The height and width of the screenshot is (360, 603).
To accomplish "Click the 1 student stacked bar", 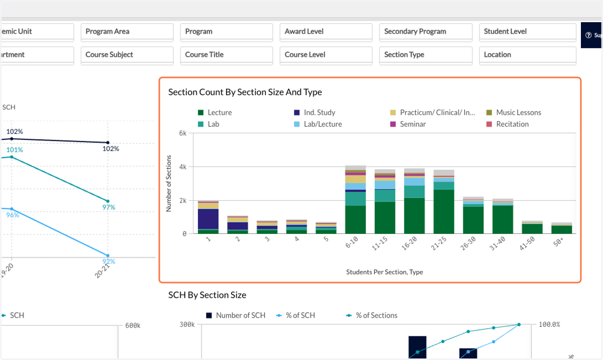I will 208,217.
